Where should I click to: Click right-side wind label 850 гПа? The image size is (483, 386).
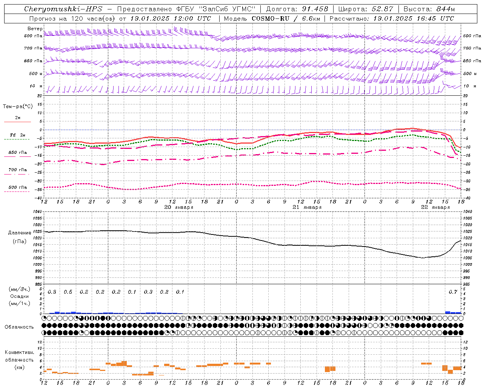tap(472, 61)
